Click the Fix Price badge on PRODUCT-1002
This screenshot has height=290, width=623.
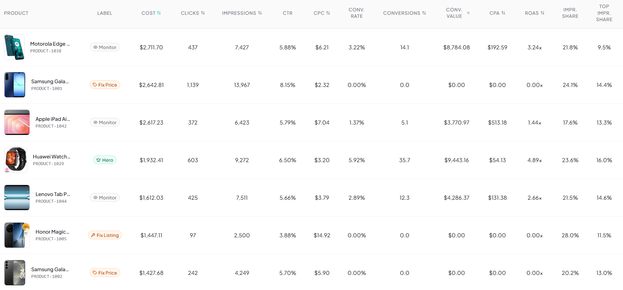coord(105,273)
